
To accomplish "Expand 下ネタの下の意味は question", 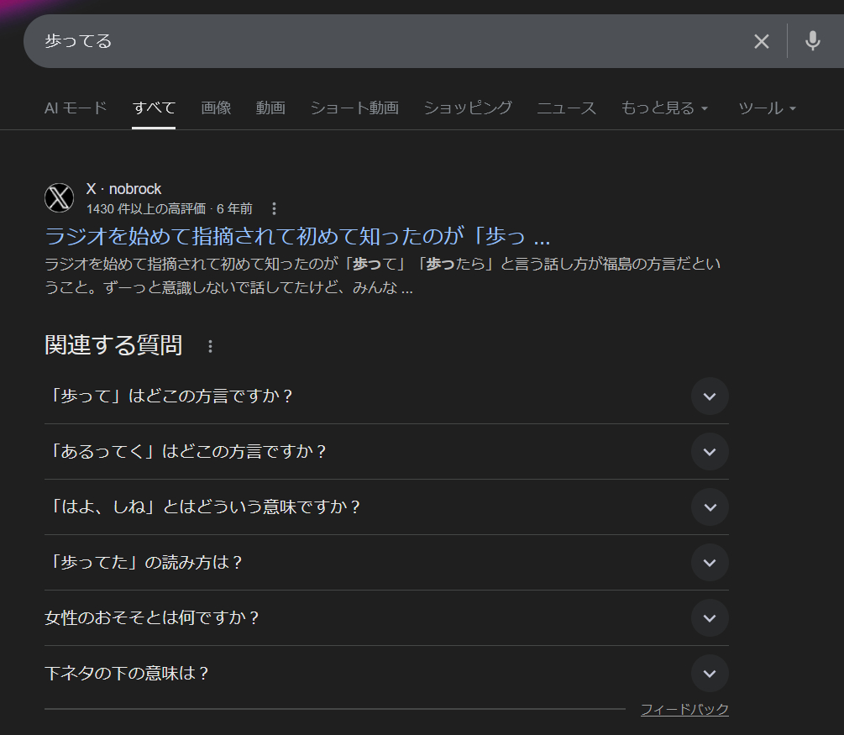I will [x=710, y=674].
